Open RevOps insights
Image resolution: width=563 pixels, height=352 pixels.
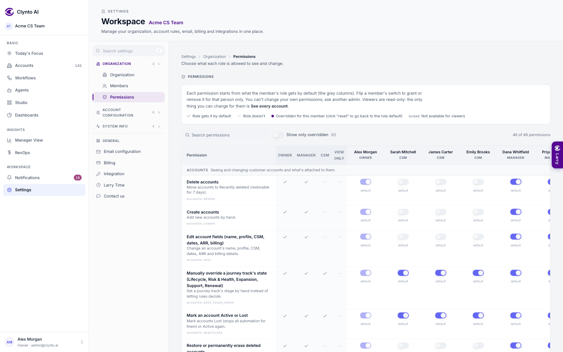44,153
